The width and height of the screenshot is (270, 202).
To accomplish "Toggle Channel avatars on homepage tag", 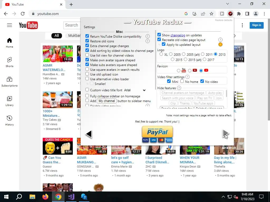I will pos(183,93).
